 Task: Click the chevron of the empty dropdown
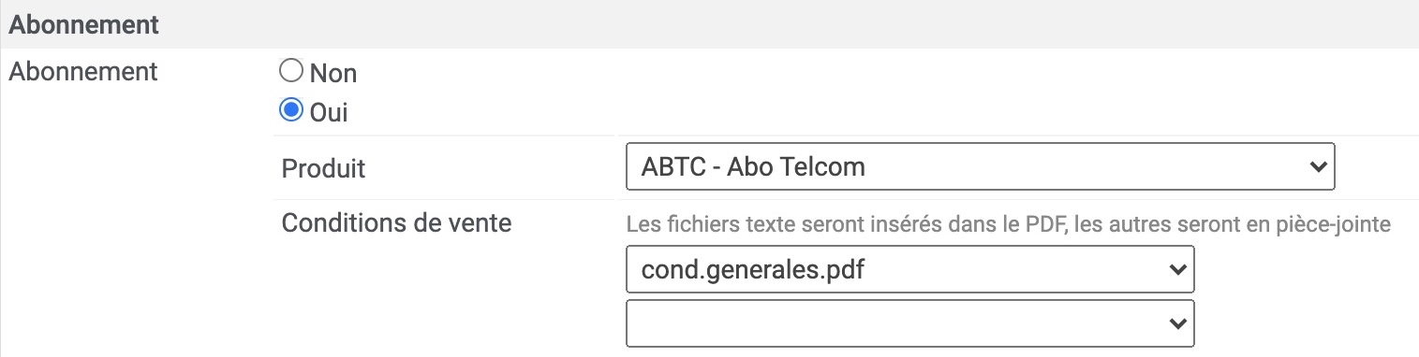[1177, 322]
